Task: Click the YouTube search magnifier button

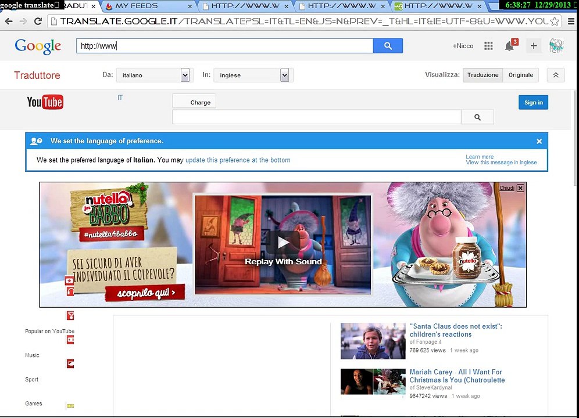Action: (477, 117)
